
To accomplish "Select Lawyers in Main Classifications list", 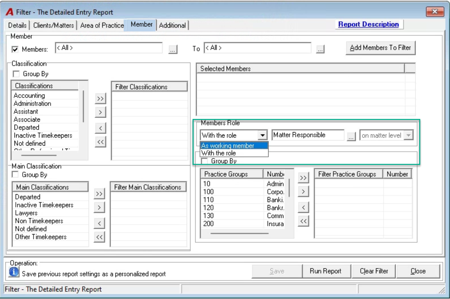I will click(x=26, y=213).
